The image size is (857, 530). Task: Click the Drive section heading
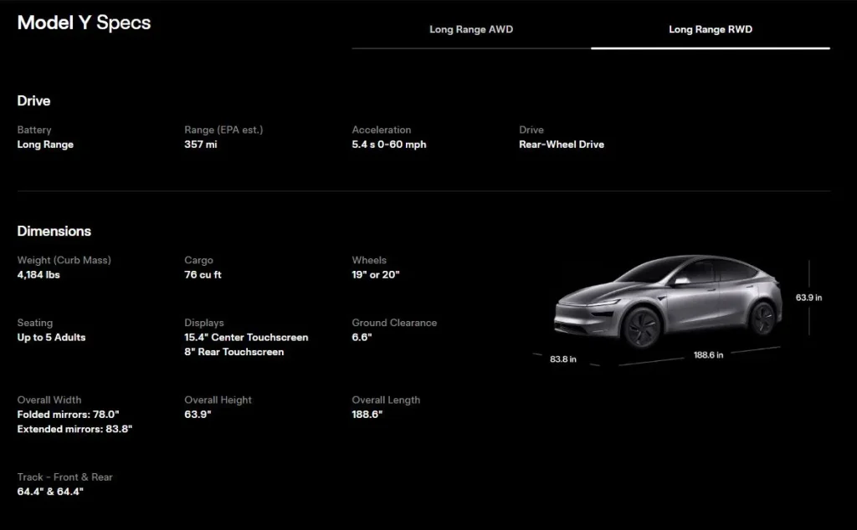click(x=33, y=100)
